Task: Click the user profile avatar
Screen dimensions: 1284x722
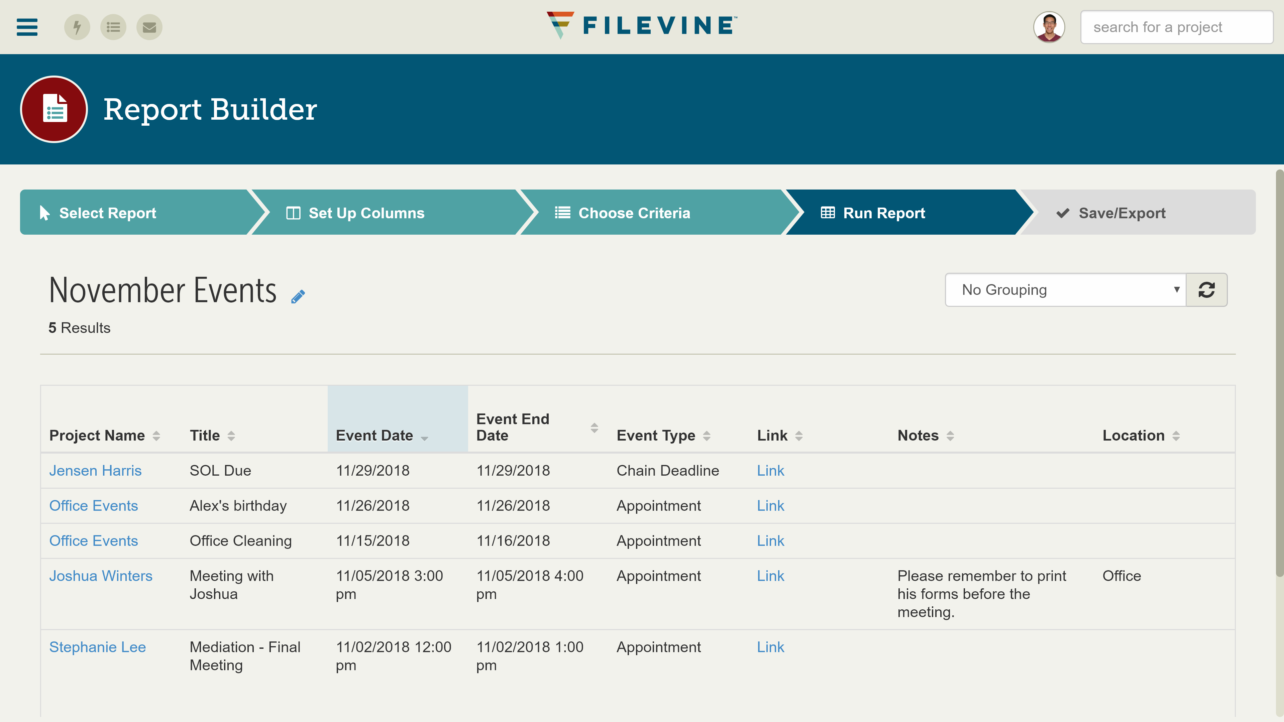Action: tap(1049, 27)
